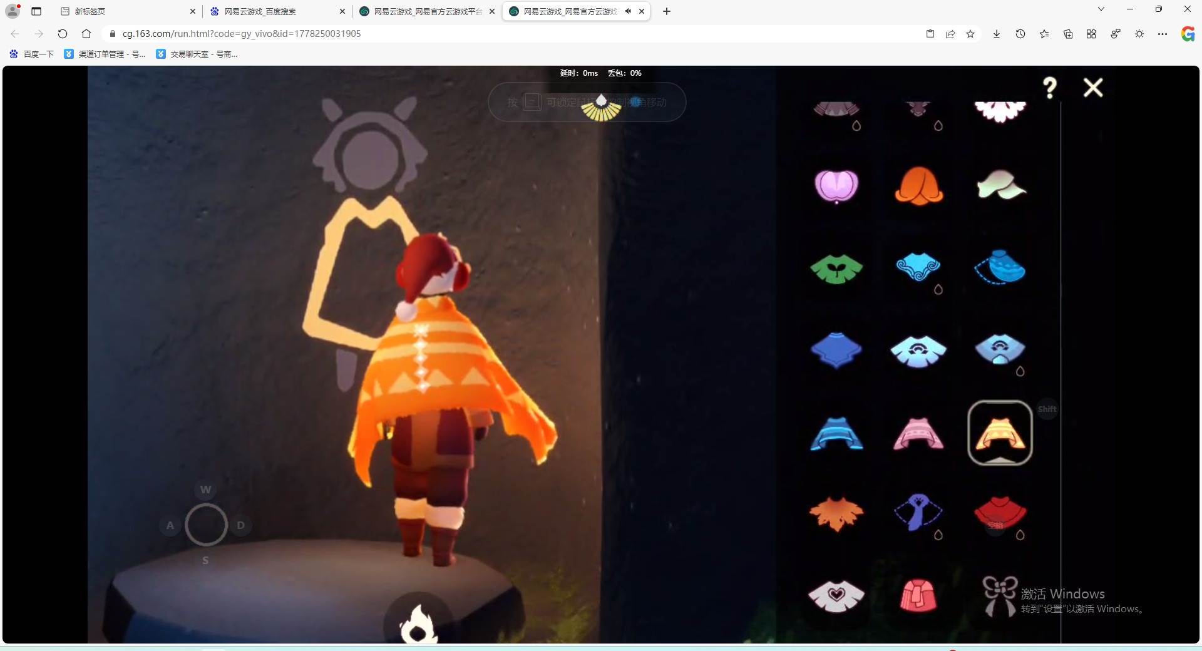Open the 交易聊天室 bookmark
1202x651 pixels.
[x=197, y=54]
